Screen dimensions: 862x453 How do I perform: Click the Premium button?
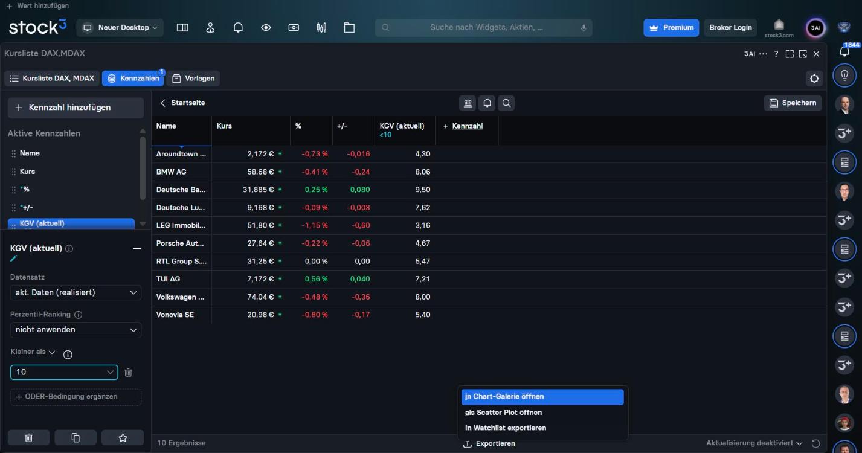pos(671,28)
